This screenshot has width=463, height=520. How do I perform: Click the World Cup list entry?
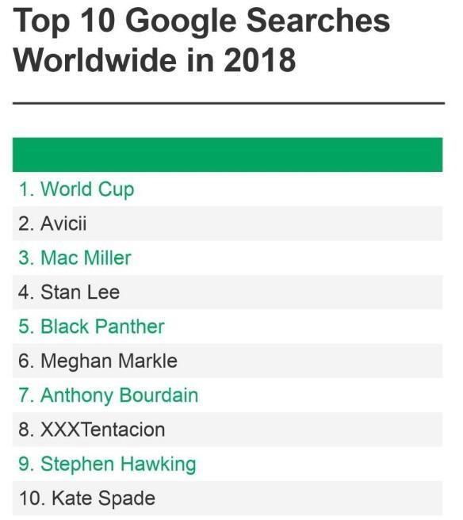(228, 189)
